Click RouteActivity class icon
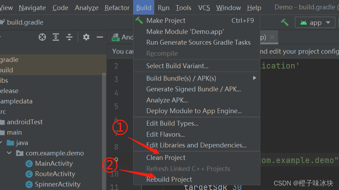Viewport: 339px width, 190px height. (x=29, y=174)
